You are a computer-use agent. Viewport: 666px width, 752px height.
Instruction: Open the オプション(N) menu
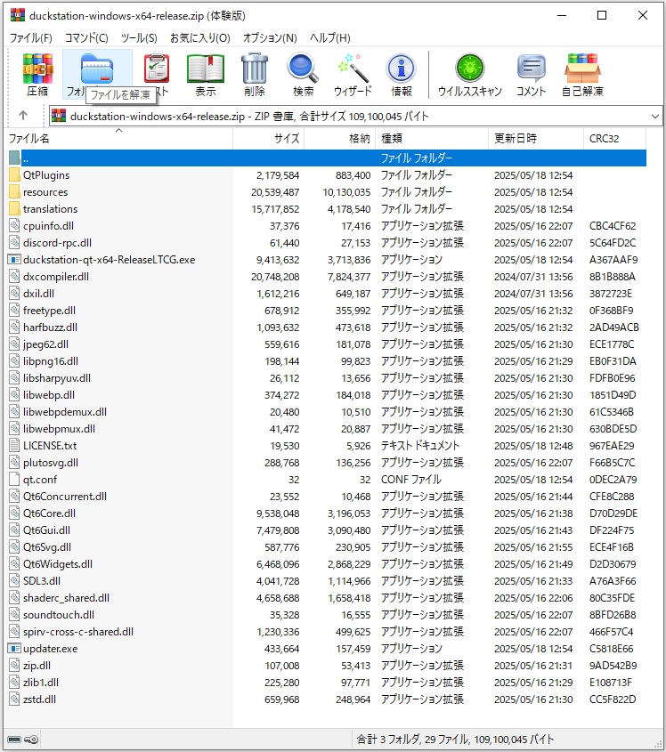pyautogui.click(x=270, y=38)
